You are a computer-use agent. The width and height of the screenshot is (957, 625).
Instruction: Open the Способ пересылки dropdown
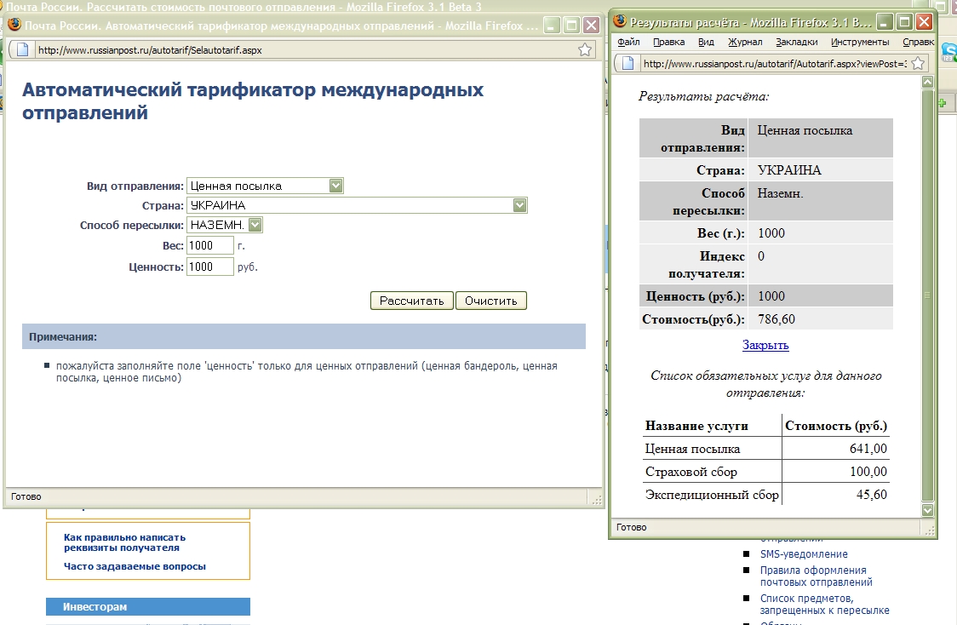coord(255,225)
